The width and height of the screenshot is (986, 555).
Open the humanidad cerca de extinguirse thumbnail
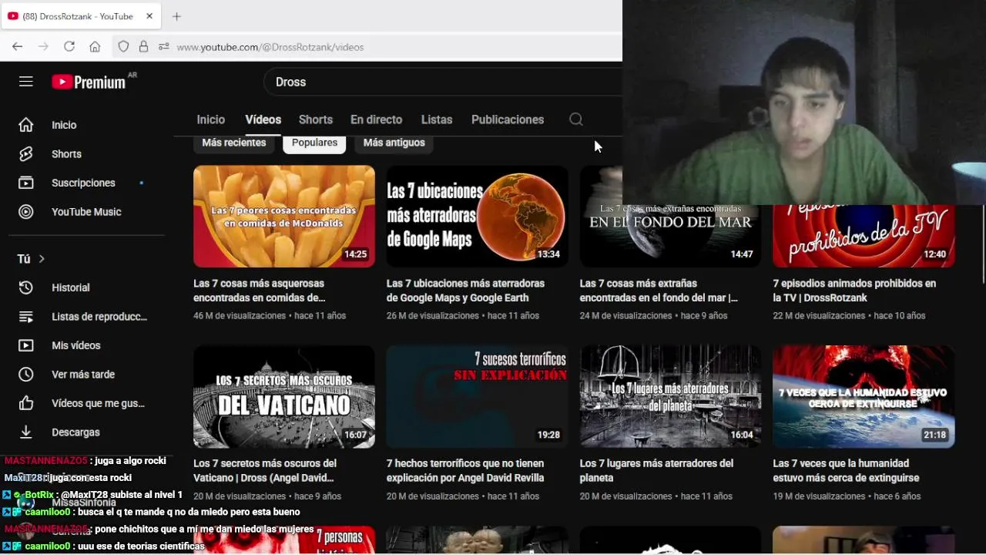(x=864, y=396)
